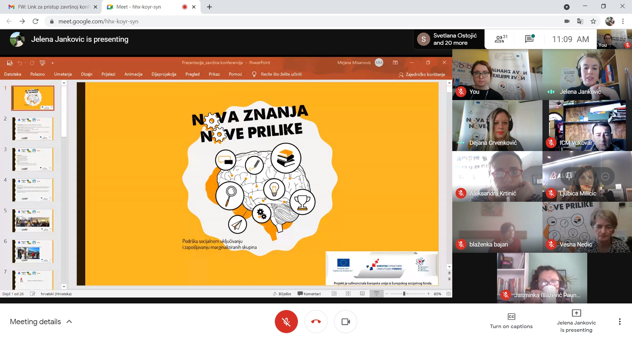Click the red hang up call button
This screenshot has height=339, width=632.
tap(316, 322)
